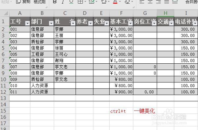Open the draw-border dropdown arrow

(97, 2)
